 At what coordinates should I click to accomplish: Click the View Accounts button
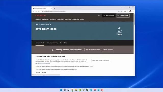click(x=109, y=16)
